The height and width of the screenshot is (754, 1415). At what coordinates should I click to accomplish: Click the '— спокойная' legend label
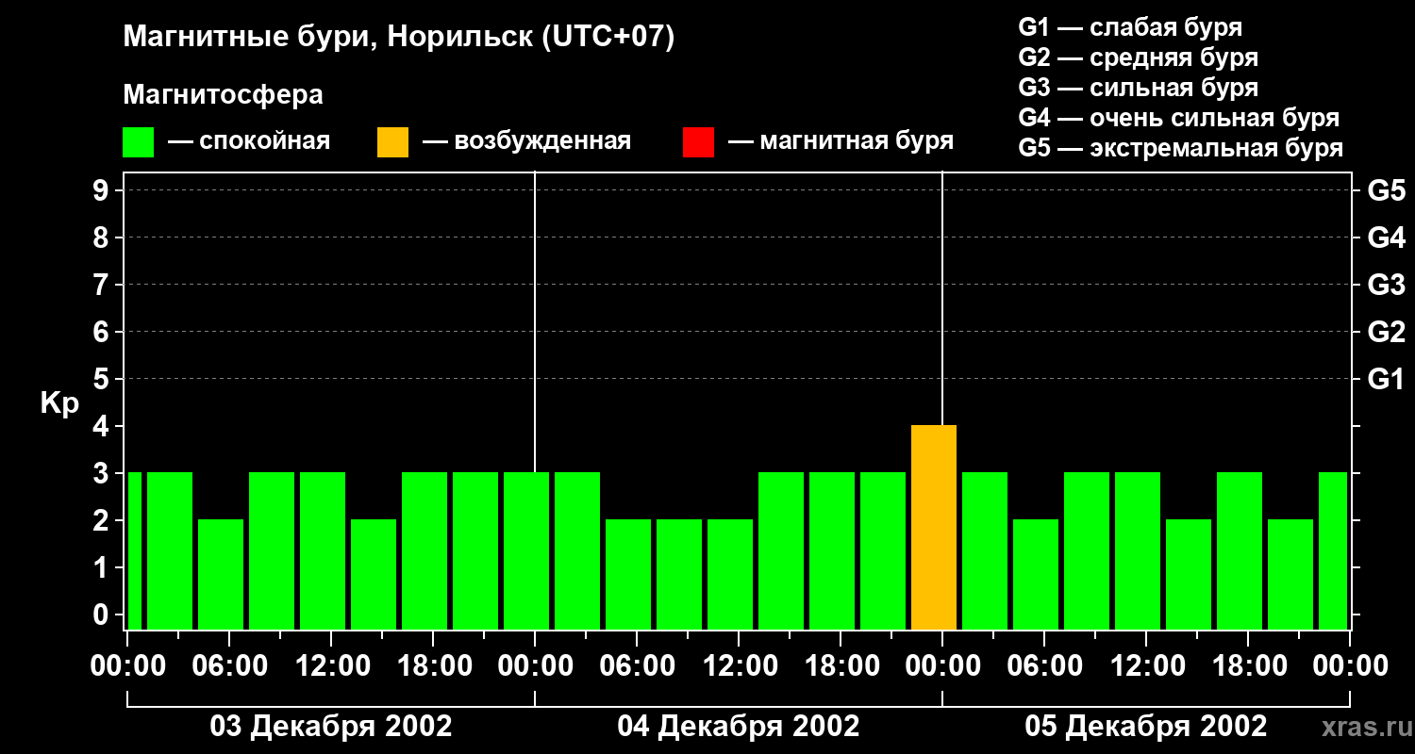click(249, 141)
